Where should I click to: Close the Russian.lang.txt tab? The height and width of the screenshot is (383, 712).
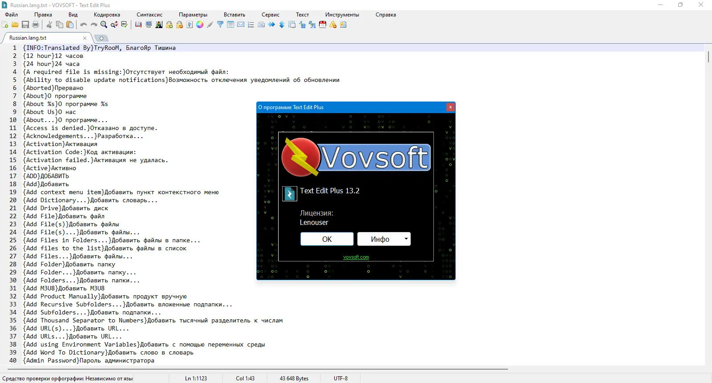(85, 38)
